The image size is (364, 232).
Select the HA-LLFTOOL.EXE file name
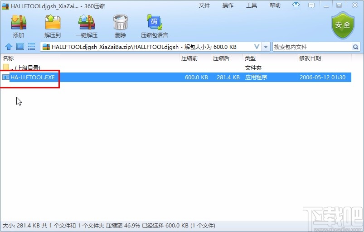(x=33, y=77)
